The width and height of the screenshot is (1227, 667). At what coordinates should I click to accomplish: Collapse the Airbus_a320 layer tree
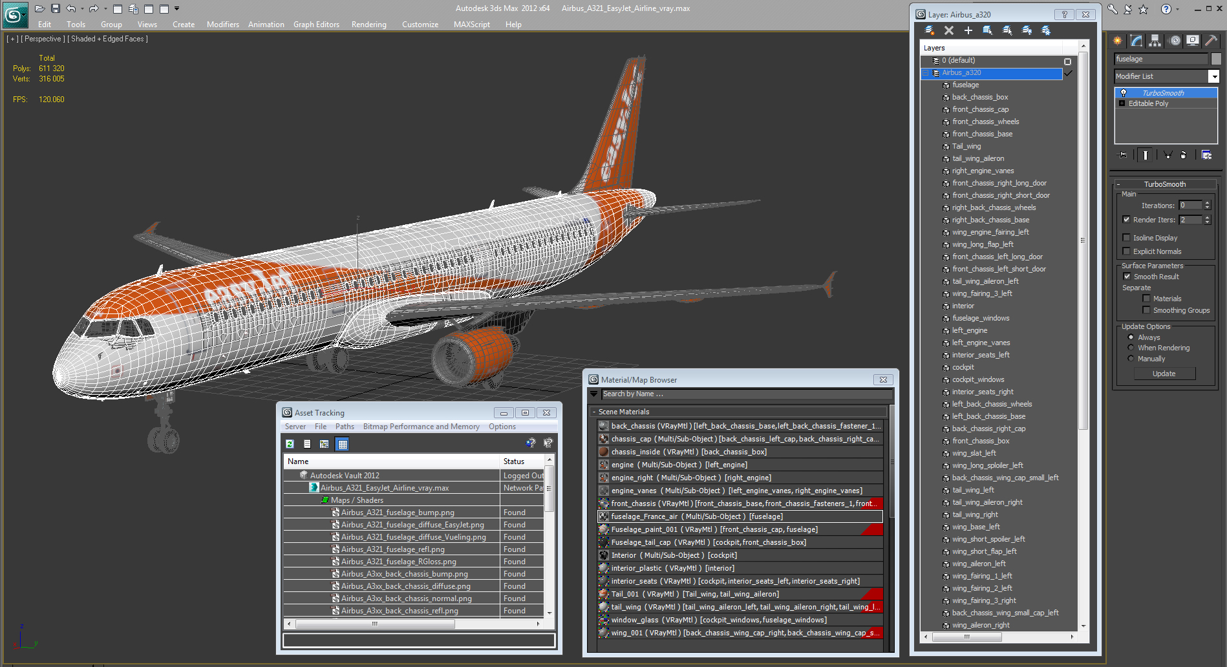925,73
